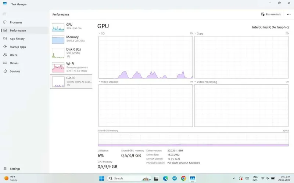Select GPU 0 in the performance list
This screenshot has height=183, width=294.
click(x=71, y=81)
